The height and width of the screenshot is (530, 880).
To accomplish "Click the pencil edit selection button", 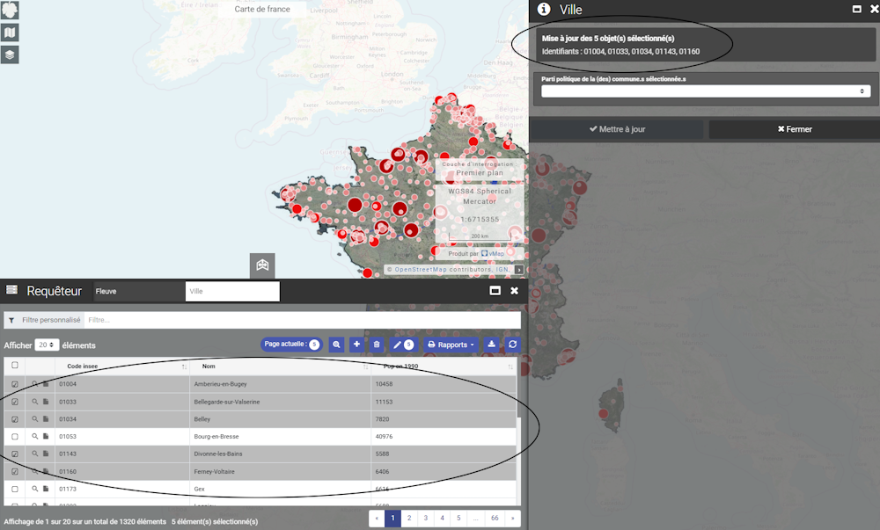I will click(x=402, y=345).
